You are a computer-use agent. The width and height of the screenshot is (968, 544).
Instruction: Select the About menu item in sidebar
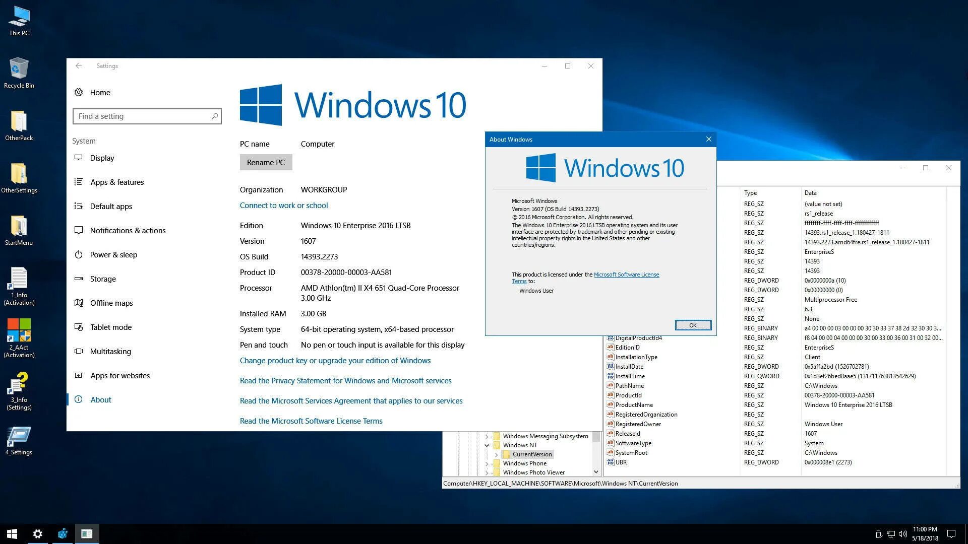click(x=100, y=400)
